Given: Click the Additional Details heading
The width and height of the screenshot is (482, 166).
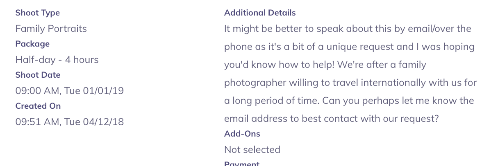Looking at the screenshot, I should [260, 13].
